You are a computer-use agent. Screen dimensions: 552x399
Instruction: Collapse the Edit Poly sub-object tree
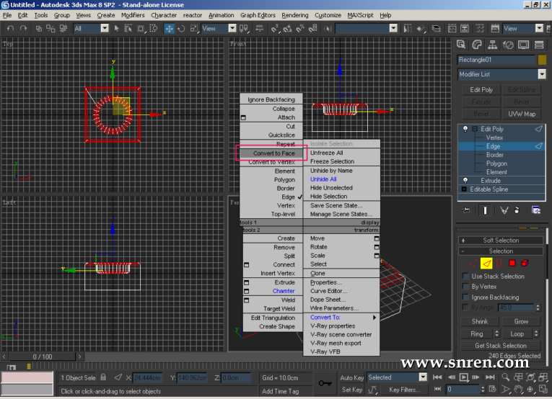[475, 129]
